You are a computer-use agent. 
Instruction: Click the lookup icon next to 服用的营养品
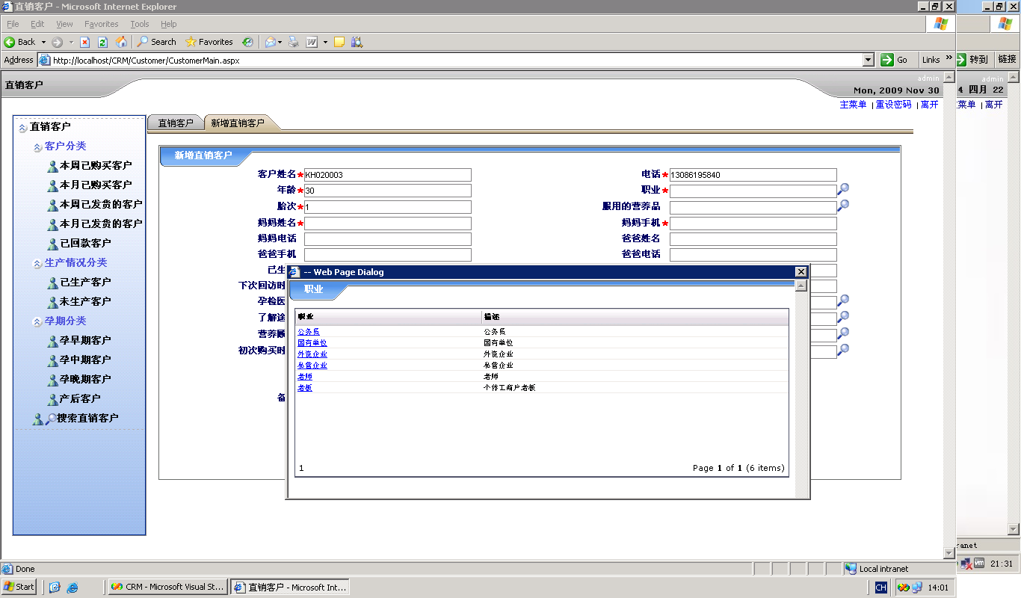pyautogui.click(x=842, y=206)
